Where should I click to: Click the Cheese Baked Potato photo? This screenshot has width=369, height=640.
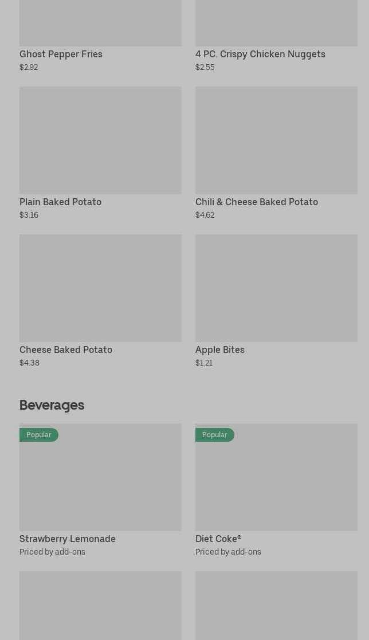point(100,288)
